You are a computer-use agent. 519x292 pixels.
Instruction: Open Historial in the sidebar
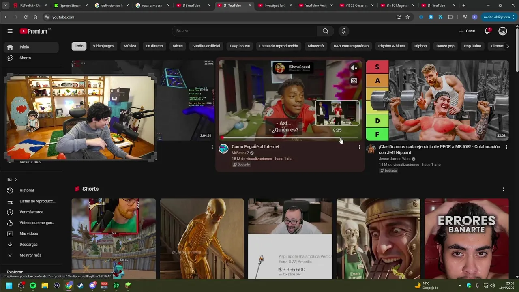(x=31, y=190)
